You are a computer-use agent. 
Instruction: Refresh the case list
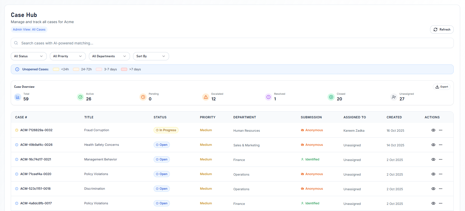coord(442,30)
